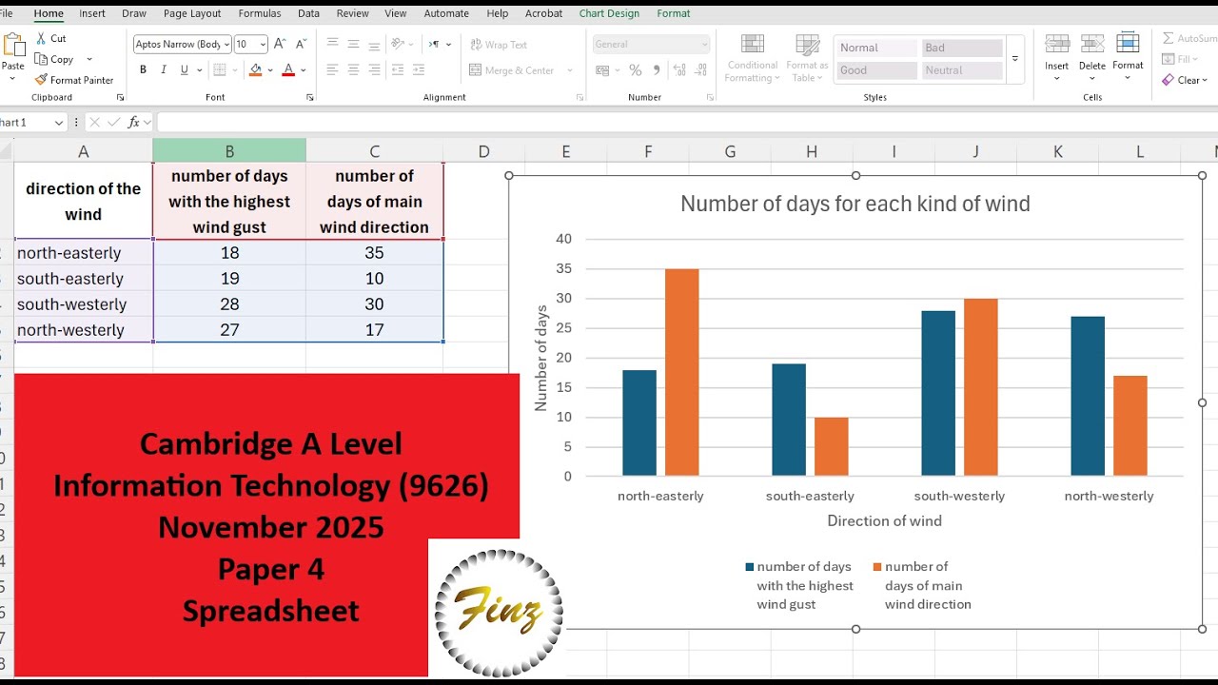Click the Paste clipboard icon
The height and width of the screenshot is (685, 1218).
(13, 45)
